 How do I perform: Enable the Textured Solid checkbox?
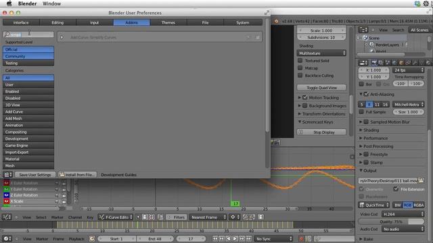point(300,61)
